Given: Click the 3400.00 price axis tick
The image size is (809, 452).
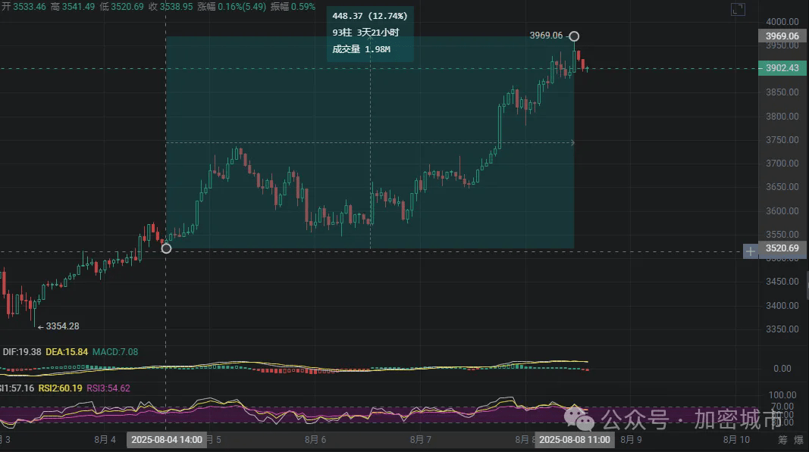Looking at the screenshot, I should pyautogui.click(x=782, y=306).
